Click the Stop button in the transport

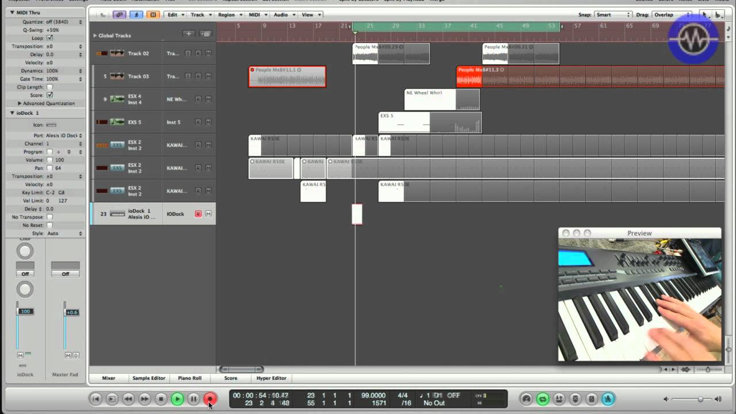[161, 398]
